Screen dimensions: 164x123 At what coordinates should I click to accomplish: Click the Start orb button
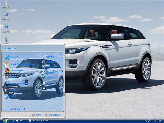point(6,121)
